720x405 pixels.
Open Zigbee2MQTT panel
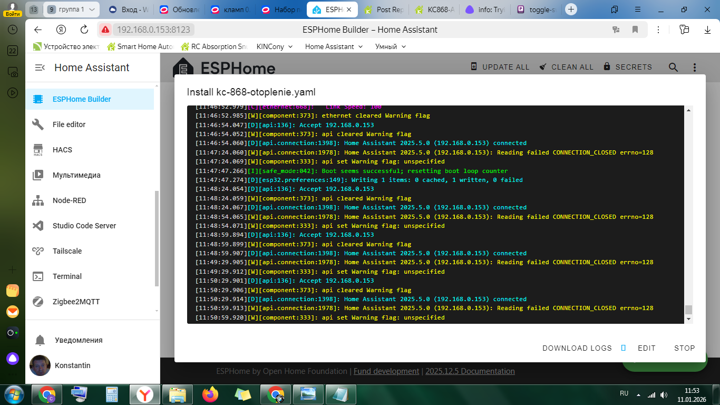(x=76, y=302)
